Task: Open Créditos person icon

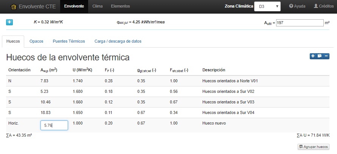Action: coord(316,6)
